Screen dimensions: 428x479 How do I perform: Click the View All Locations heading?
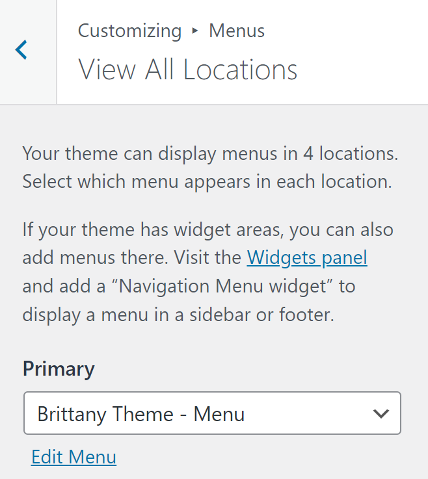tap(188, 69)
